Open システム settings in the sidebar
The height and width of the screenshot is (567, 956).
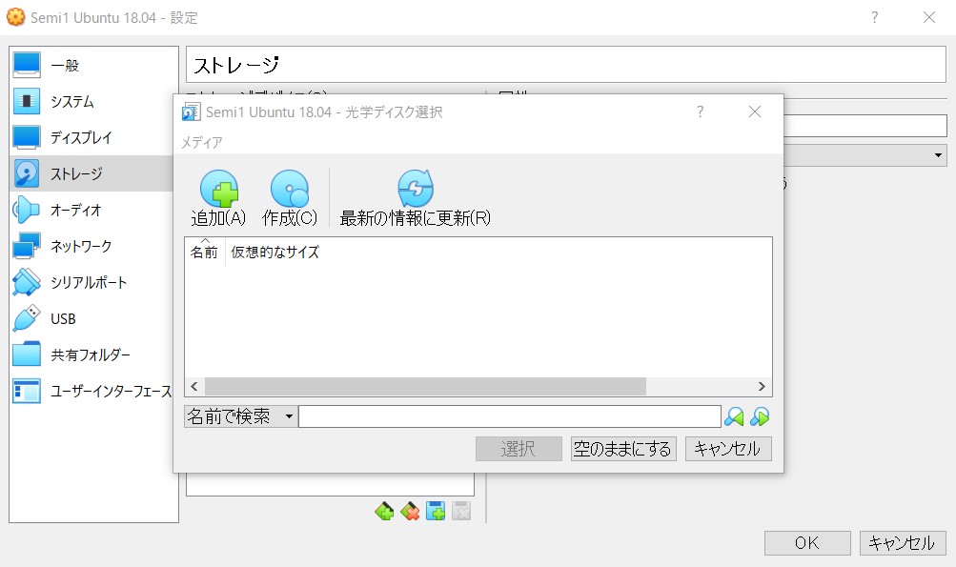point(94,101)
